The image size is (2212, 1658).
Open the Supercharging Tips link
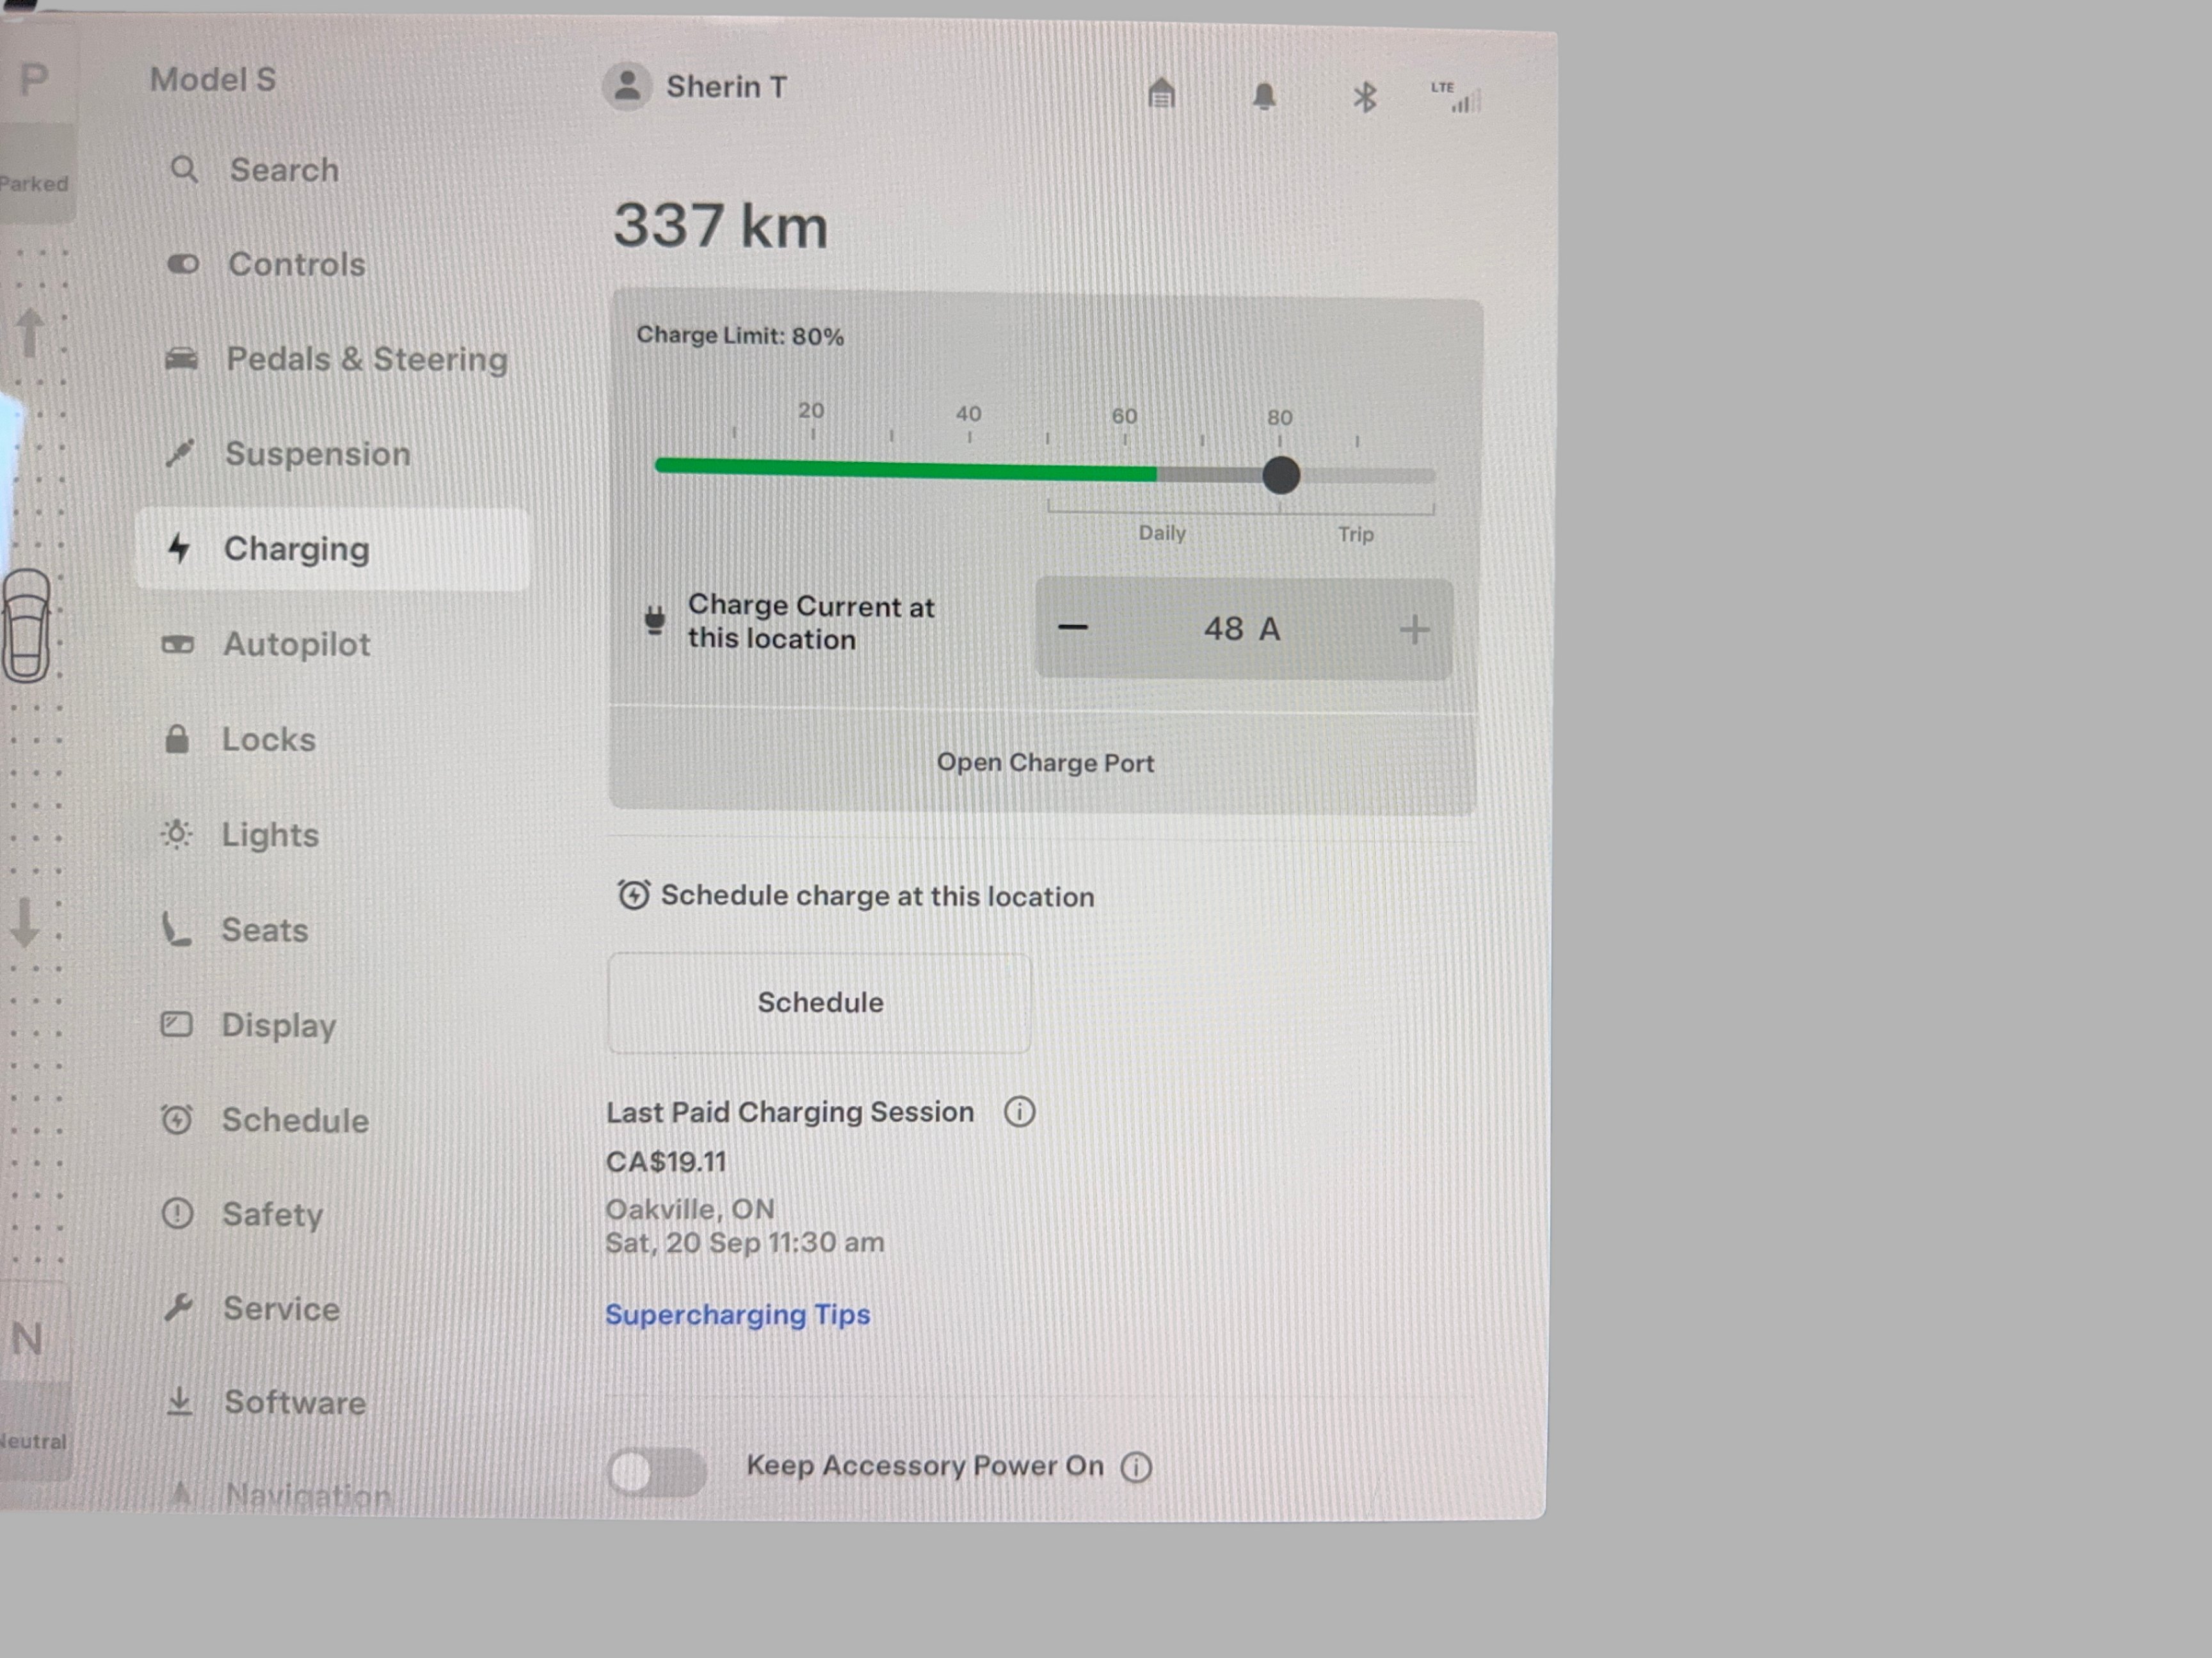pos(738,1314)
